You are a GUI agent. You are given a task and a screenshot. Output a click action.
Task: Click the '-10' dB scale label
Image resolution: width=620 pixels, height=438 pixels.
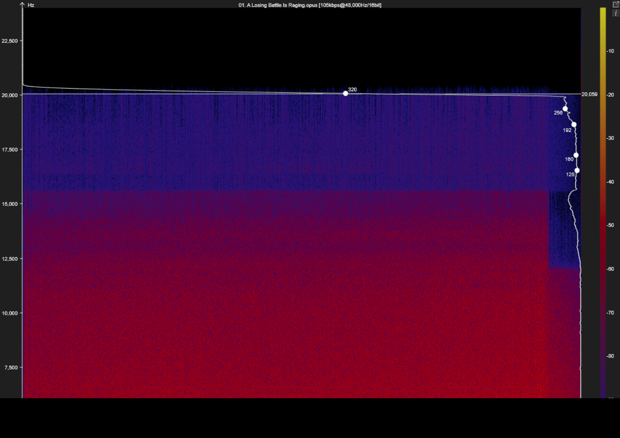610,51
